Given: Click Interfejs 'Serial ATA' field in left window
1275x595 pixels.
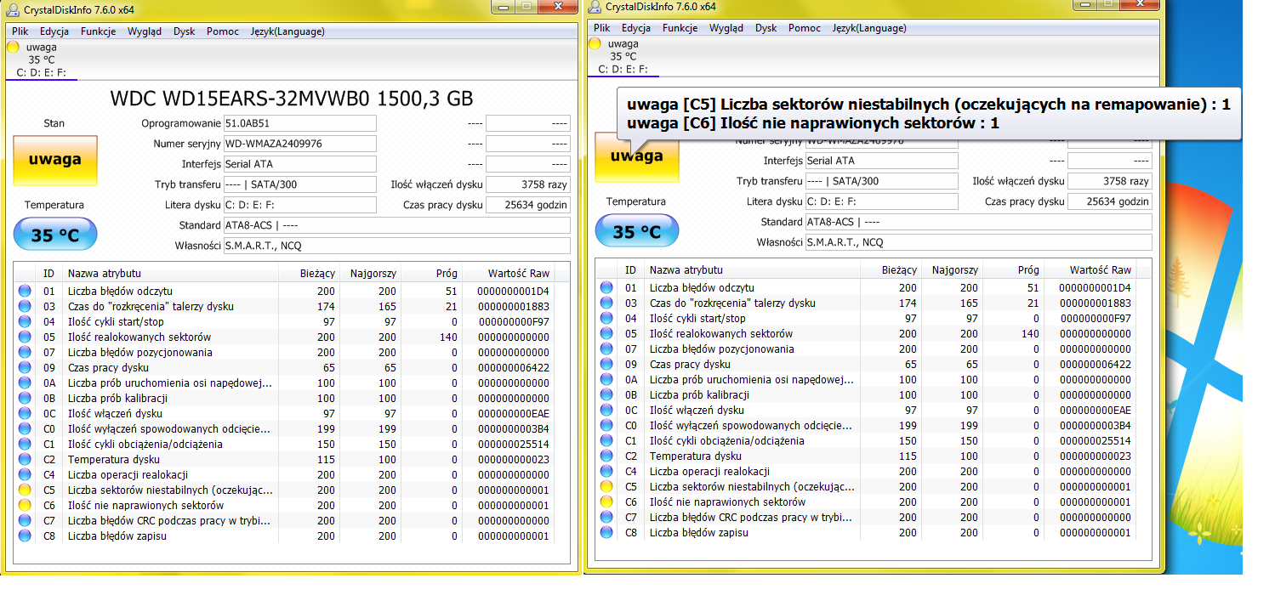Looking at the screenshot, I should 299,164.
